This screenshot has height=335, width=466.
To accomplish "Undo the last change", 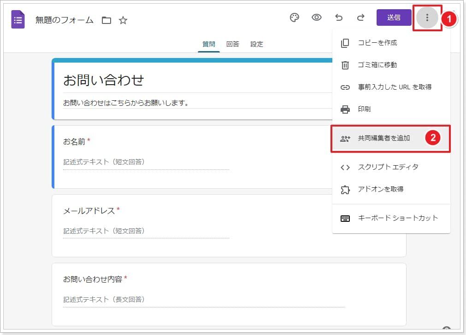I will [x=339, y=17].
